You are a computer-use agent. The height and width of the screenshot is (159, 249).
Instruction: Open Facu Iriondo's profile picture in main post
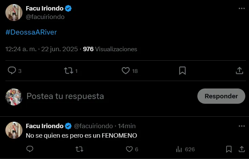point(14,13)
